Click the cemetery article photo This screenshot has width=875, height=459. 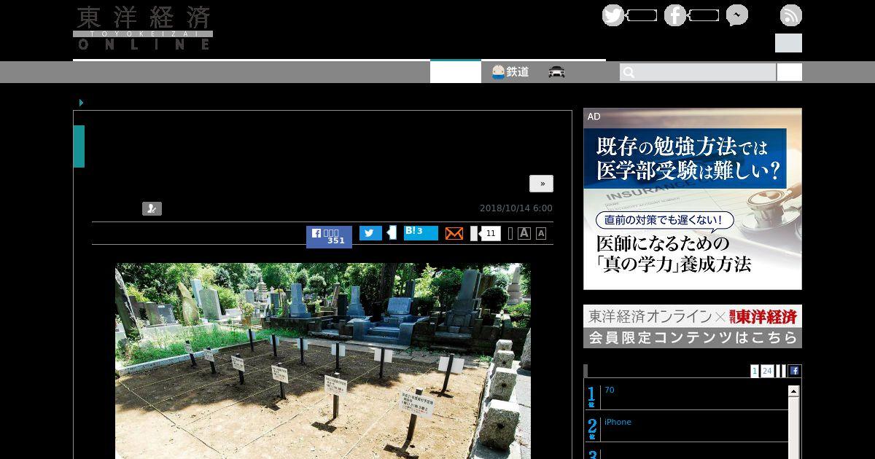coord(323,361)
